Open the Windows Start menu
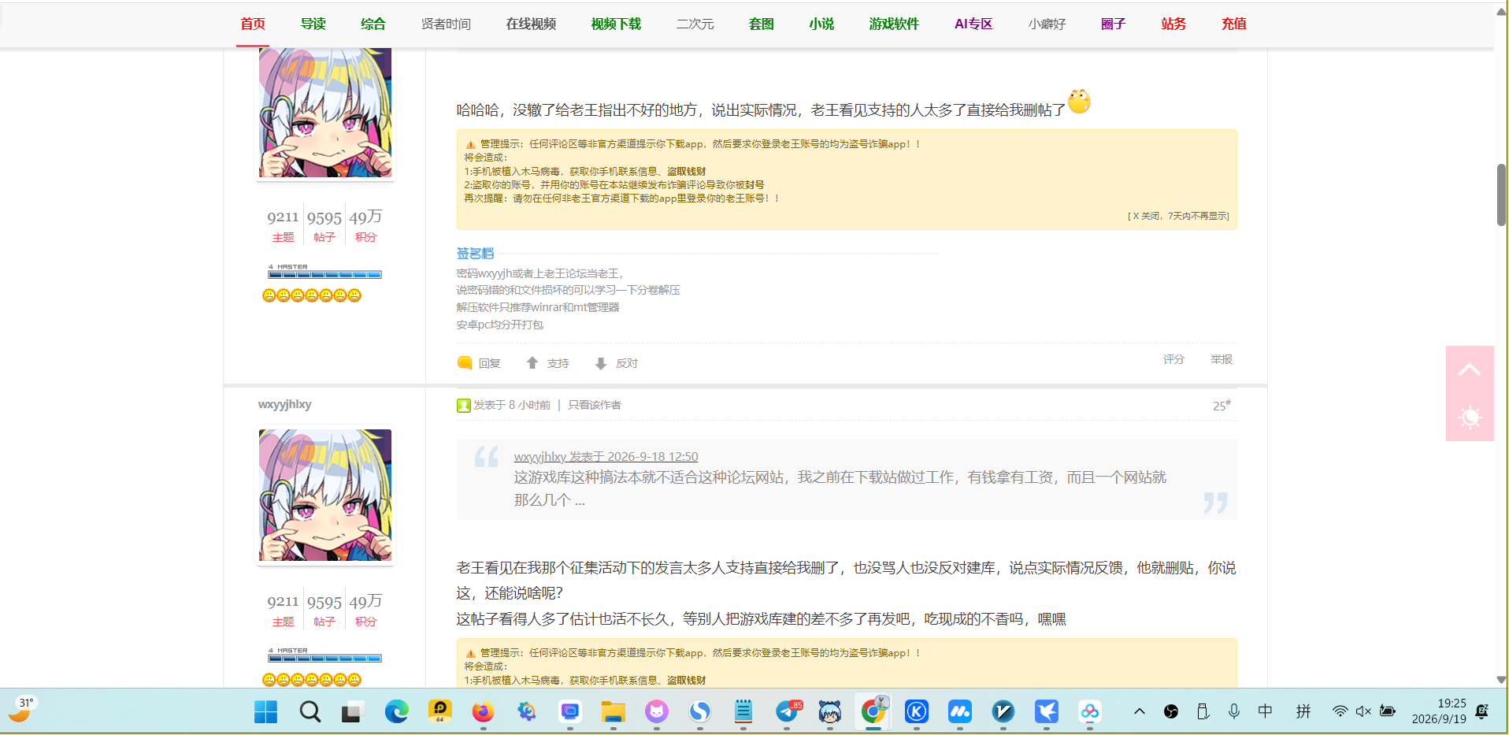Viewport: 1509px width, 735px height. tap(266, 712)
